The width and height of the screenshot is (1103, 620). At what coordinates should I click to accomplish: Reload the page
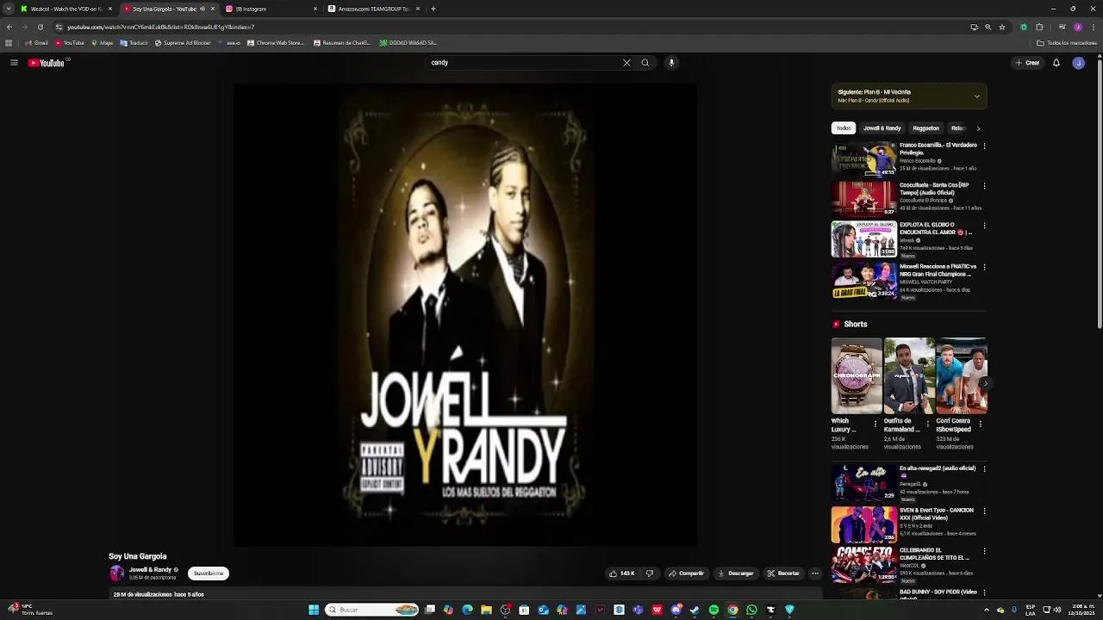coord(40,27)
